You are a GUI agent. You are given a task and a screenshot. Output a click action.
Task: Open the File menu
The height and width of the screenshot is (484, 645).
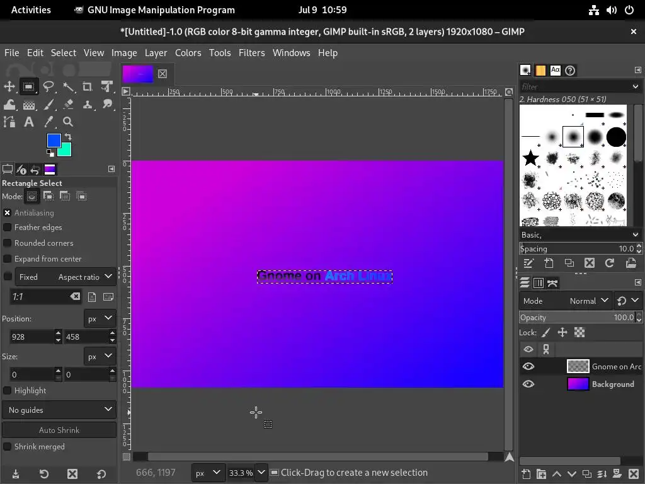pyautogui.click(x=11, y=53)
